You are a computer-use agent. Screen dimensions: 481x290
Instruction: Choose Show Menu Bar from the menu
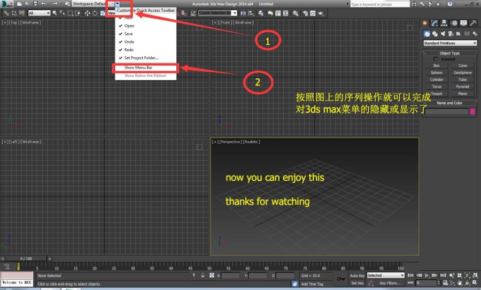[x=146, y=67]
